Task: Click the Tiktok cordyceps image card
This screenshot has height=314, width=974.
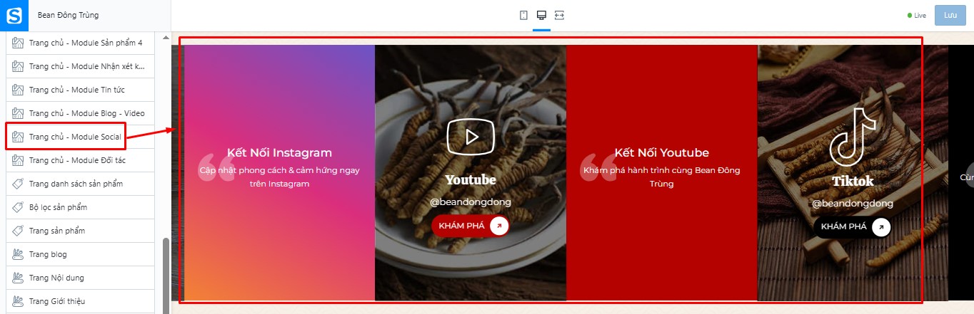Action: point(853,172)
